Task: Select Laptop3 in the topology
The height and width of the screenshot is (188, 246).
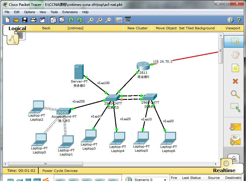Action: pyautogui.click(x=89, y=136)
